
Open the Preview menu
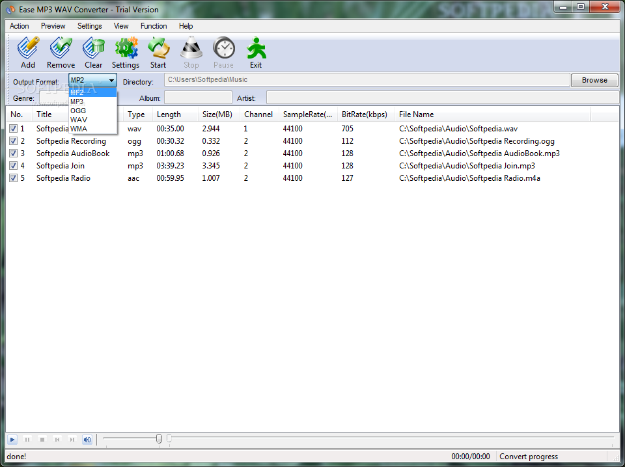pos(53,26)
